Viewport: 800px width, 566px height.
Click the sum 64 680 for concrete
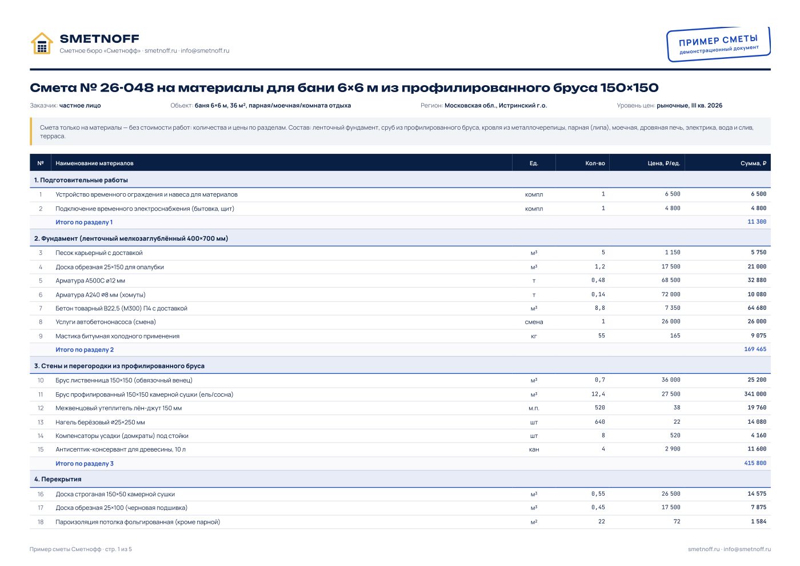tap(757, 308)
